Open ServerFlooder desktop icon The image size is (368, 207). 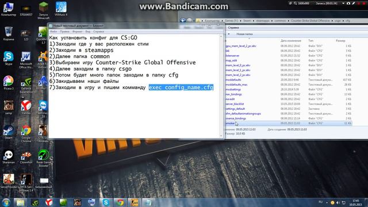9,181
